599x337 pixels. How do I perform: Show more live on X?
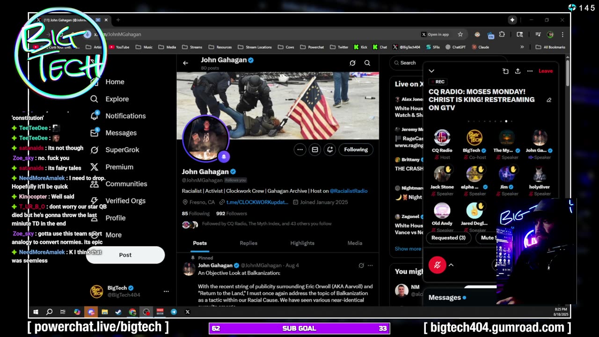(408, 249)
